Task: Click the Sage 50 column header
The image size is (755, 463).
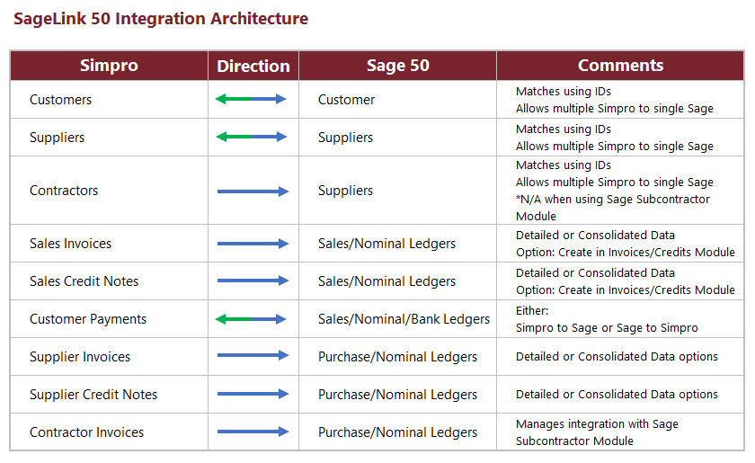Action: pos(397,66)
